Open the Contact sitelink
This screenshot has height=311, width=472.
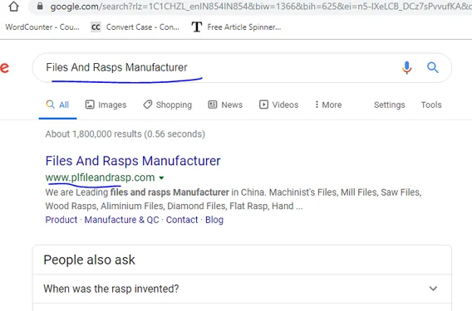(182, 220)
